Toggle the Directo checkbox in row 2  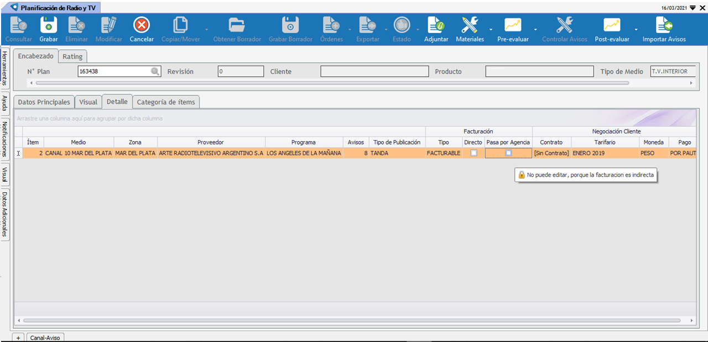tap(473, 153)
